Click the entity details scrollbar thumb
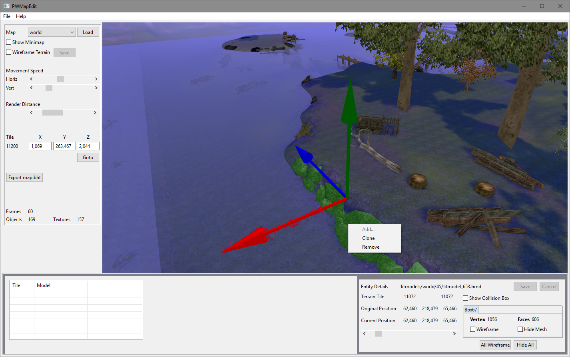570x357 pixels. 378,333
